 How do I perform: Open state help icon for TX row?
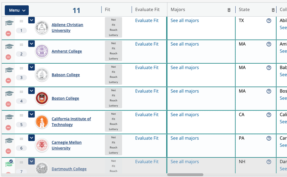tap(269, 21)
